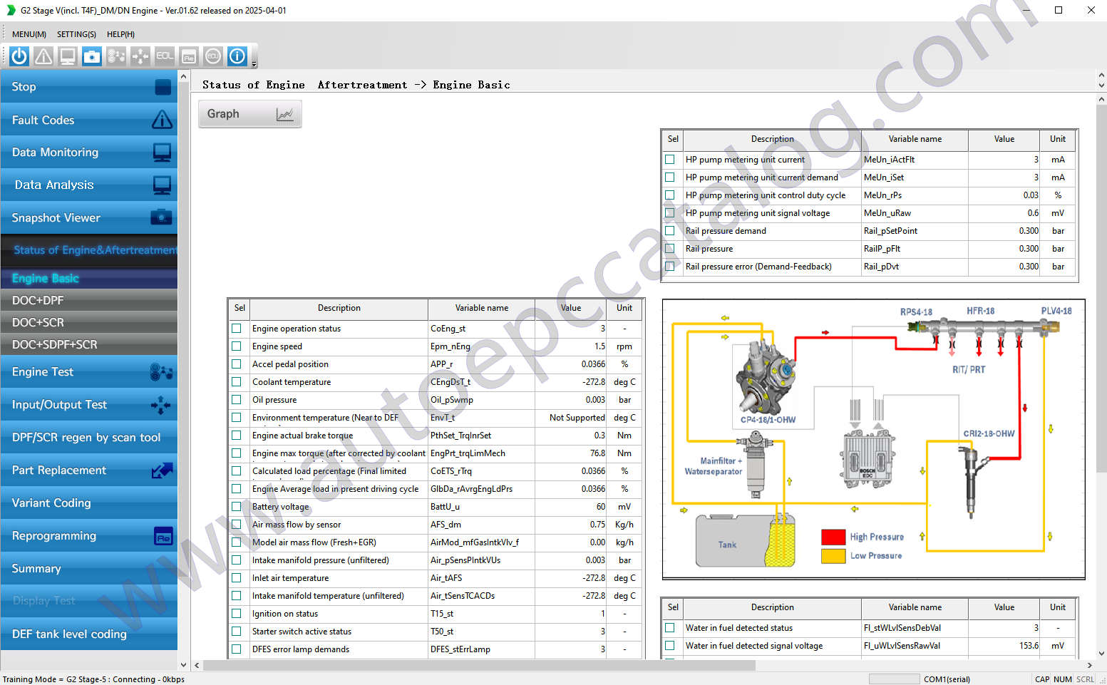This screenshot has width=1107, height=685.
Task: Click the power/connection icon in the toolbar
Action: [18, 56]
